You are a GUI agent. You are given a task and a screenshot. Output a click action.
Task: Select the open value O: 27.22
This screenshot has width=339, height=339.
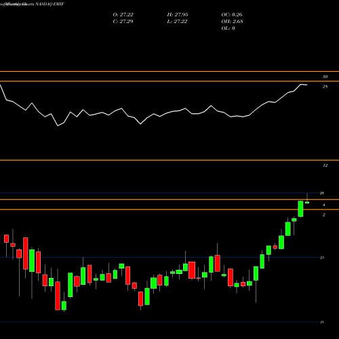pyautogui.click(x=123, y=15)
